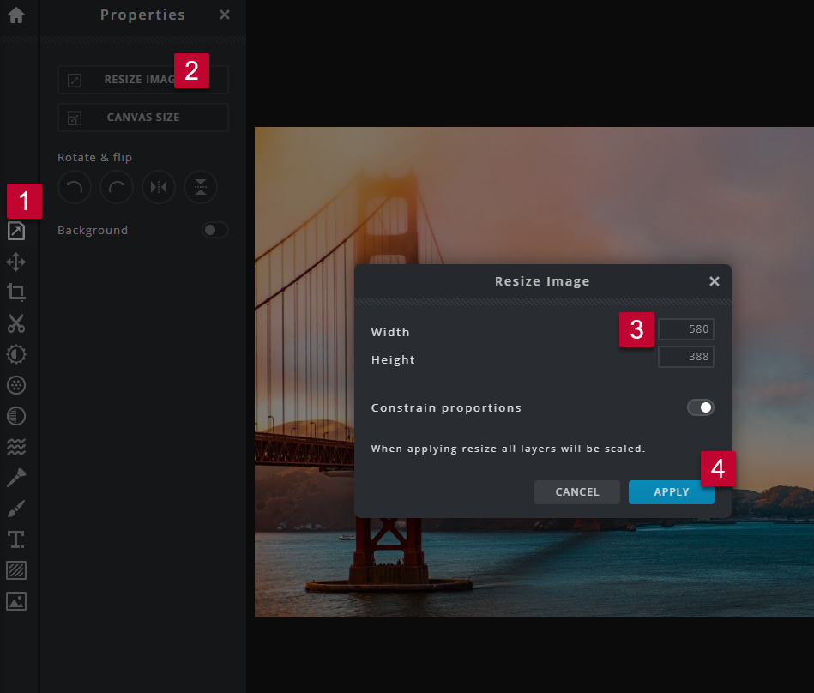The width and height of the screenshot is (814, 693).
Task: Select the Cutout scissors tool
Action: 16,323
